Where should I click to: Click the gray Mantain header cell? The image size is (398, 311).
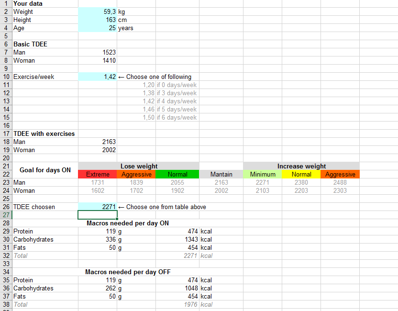click(x=221, y=174)
